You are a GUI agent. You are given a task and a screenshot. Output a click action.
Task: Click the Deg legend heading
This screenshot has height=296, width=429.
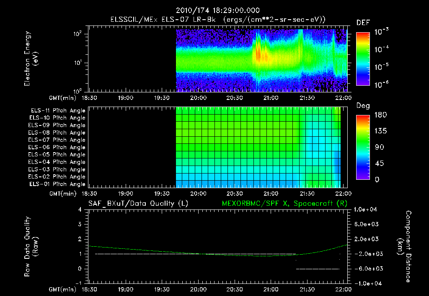pyautogui.click(x=363, y=106)
